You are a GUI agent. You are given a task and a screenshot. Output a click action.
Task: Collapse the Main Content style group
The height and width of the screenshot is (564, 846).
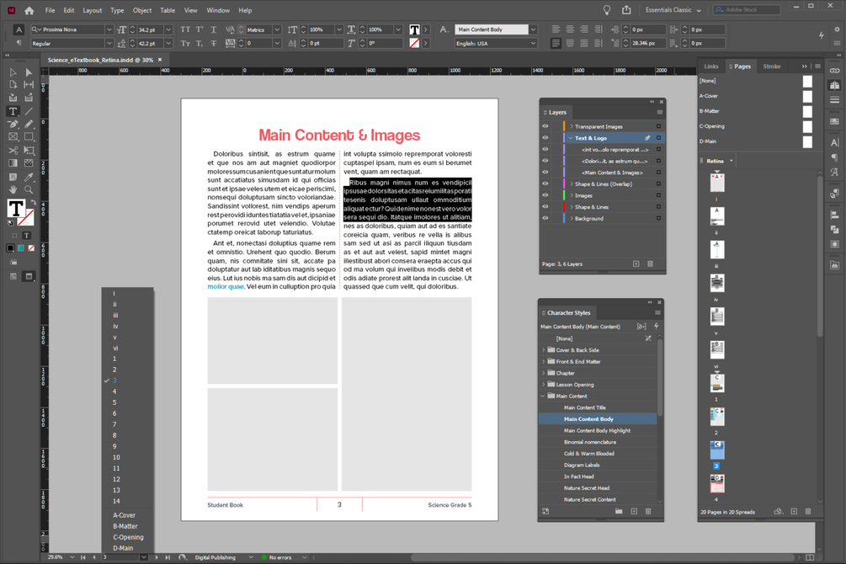543,396
